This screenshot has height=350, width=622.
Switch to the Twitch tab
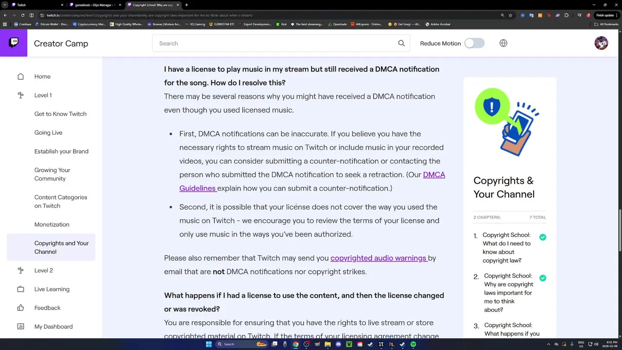[37, 5]
